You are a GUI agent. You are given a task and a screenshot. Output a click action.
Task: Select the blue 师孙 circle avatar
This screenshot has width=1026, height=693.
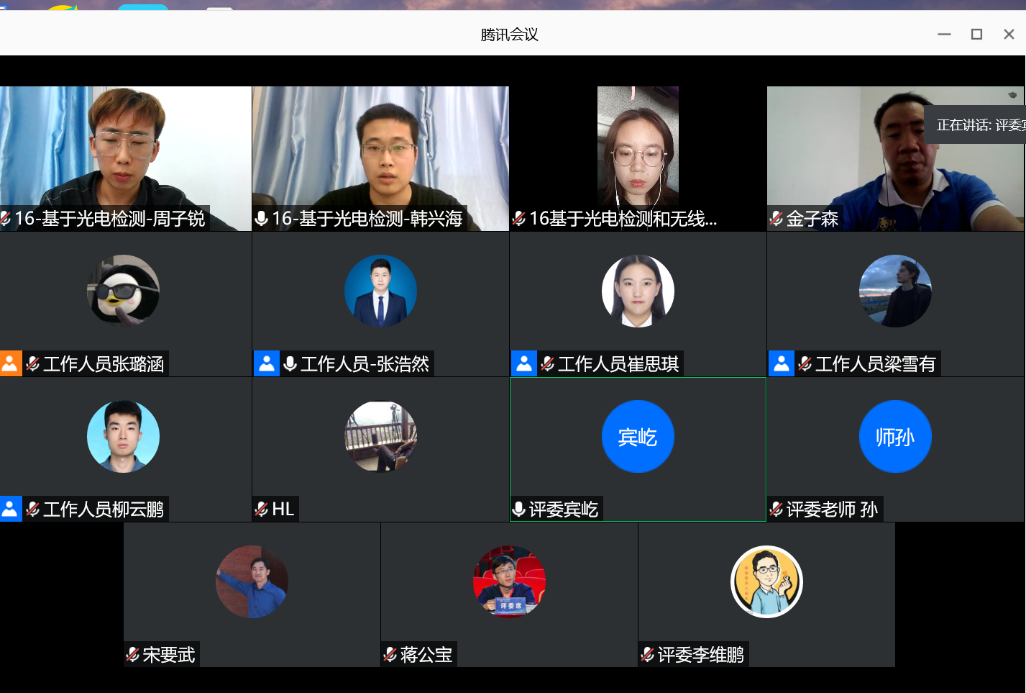pos(895,436)
